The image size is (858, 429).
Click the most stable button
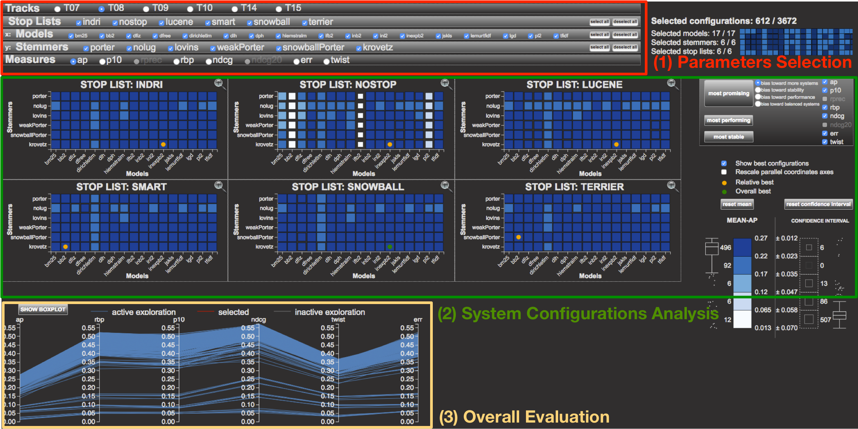point(729,137)
